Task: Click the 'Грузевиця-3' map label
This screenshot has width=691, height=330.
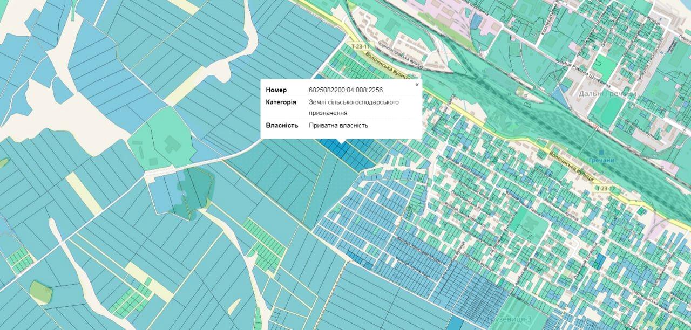Action: click(510, 319)
